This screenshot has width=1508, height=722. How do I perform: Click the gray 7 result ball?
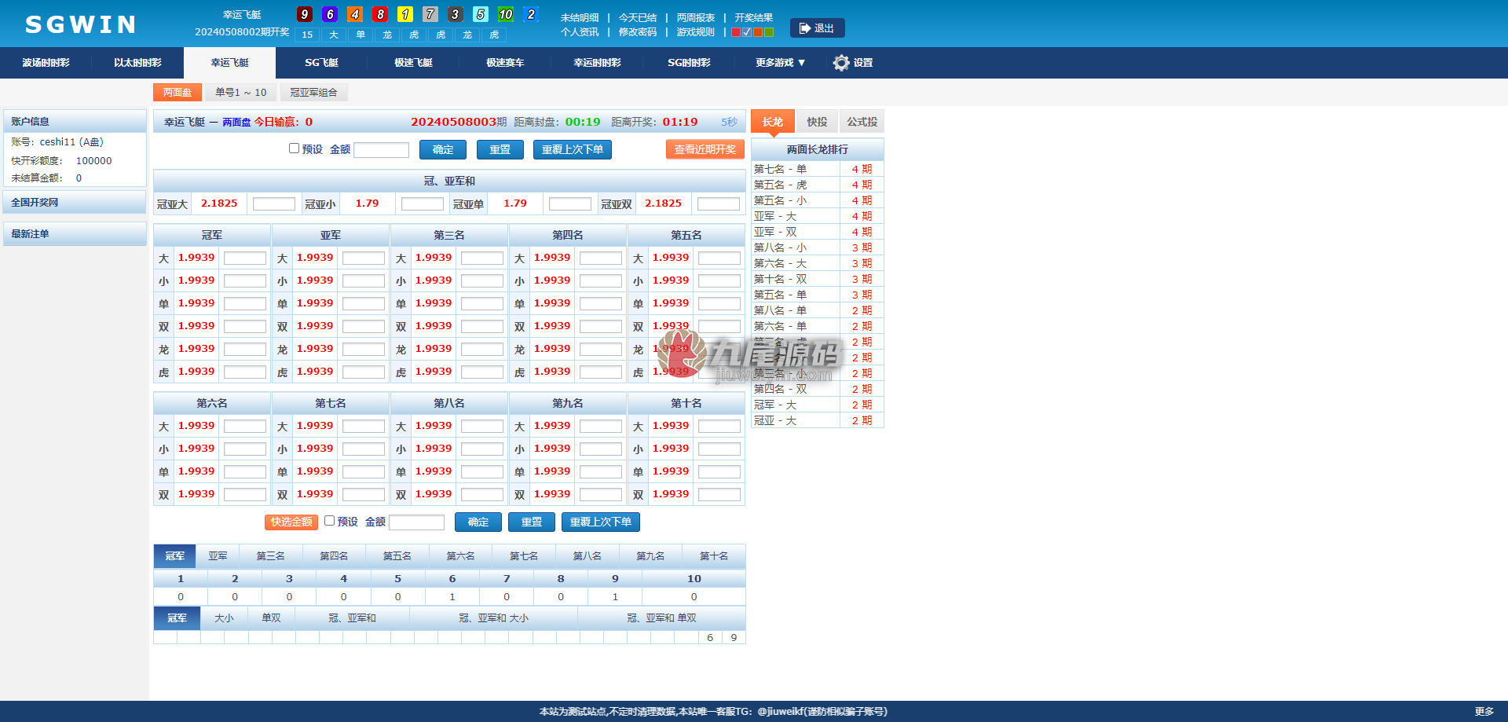[430, 14]
